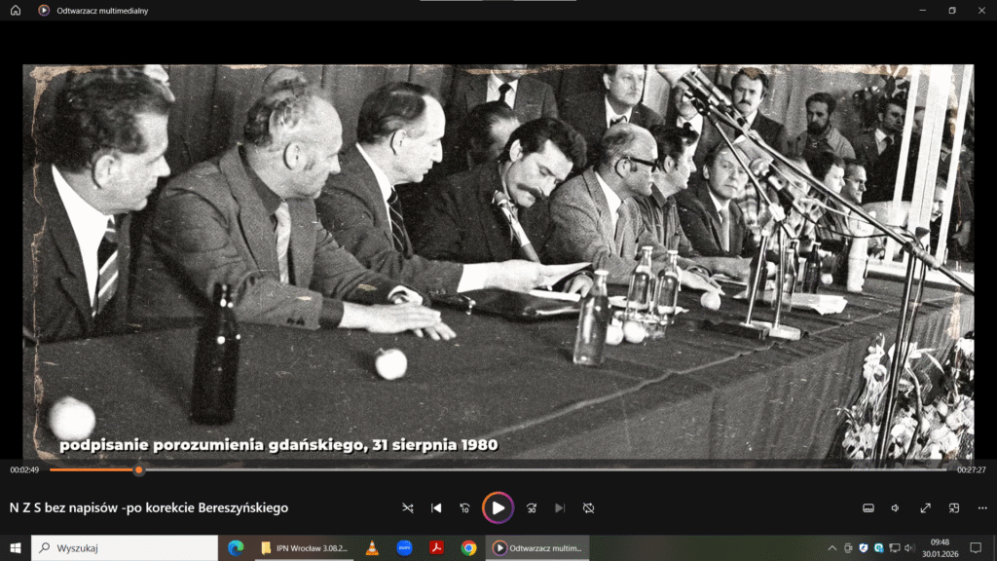Enter full screen mode
Image resolution: width=997 pixels, height=561 pixels.
[925, 508]
